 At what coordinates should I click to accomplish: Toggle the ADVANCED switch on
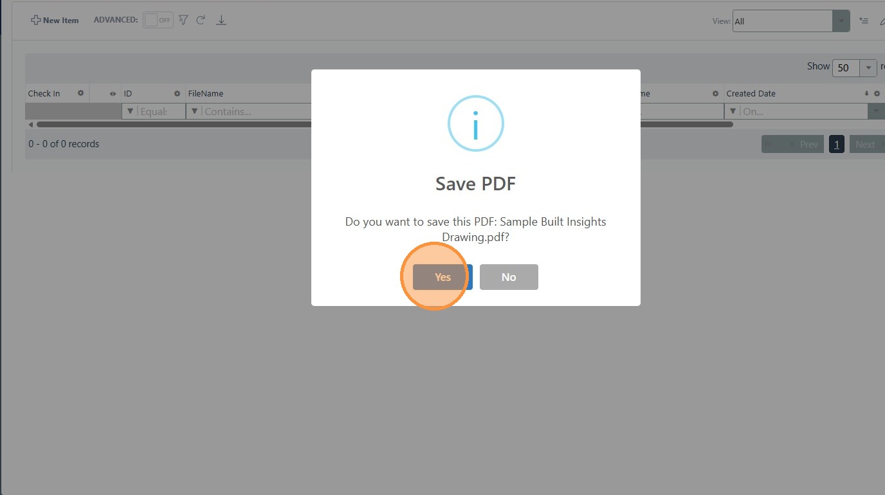pyautogui.click(x=158, y=20)
